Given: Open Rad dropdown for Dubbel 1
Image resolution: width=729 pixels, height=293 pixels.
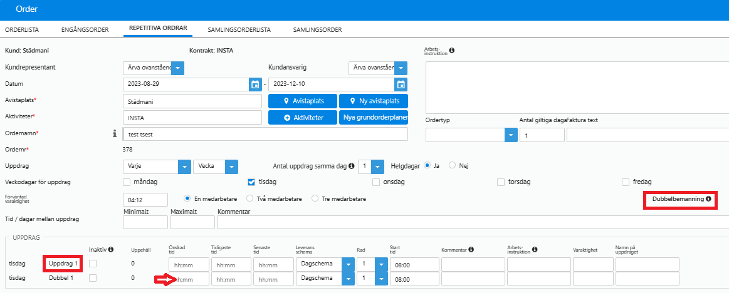Looking at the screenshot, I should pos(381,279).
